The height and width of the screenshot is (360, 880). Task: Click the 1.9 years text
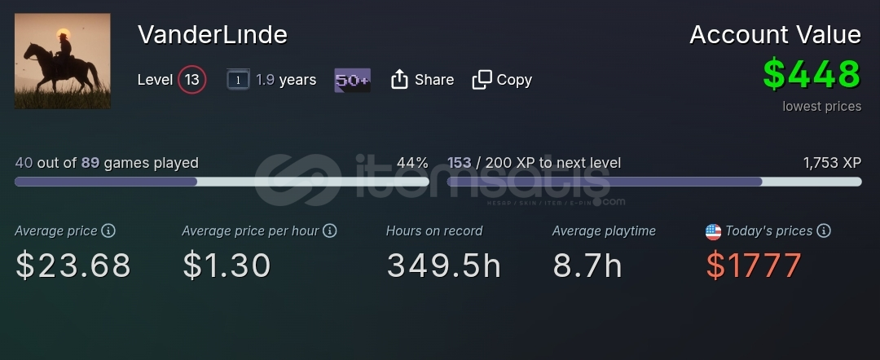(x=286, y=80)
